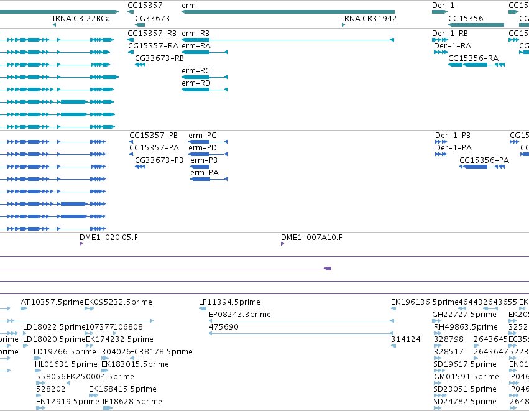Select the LP11394.5prime EST glyph
This screenshot has height=411, width=529.
203,308
